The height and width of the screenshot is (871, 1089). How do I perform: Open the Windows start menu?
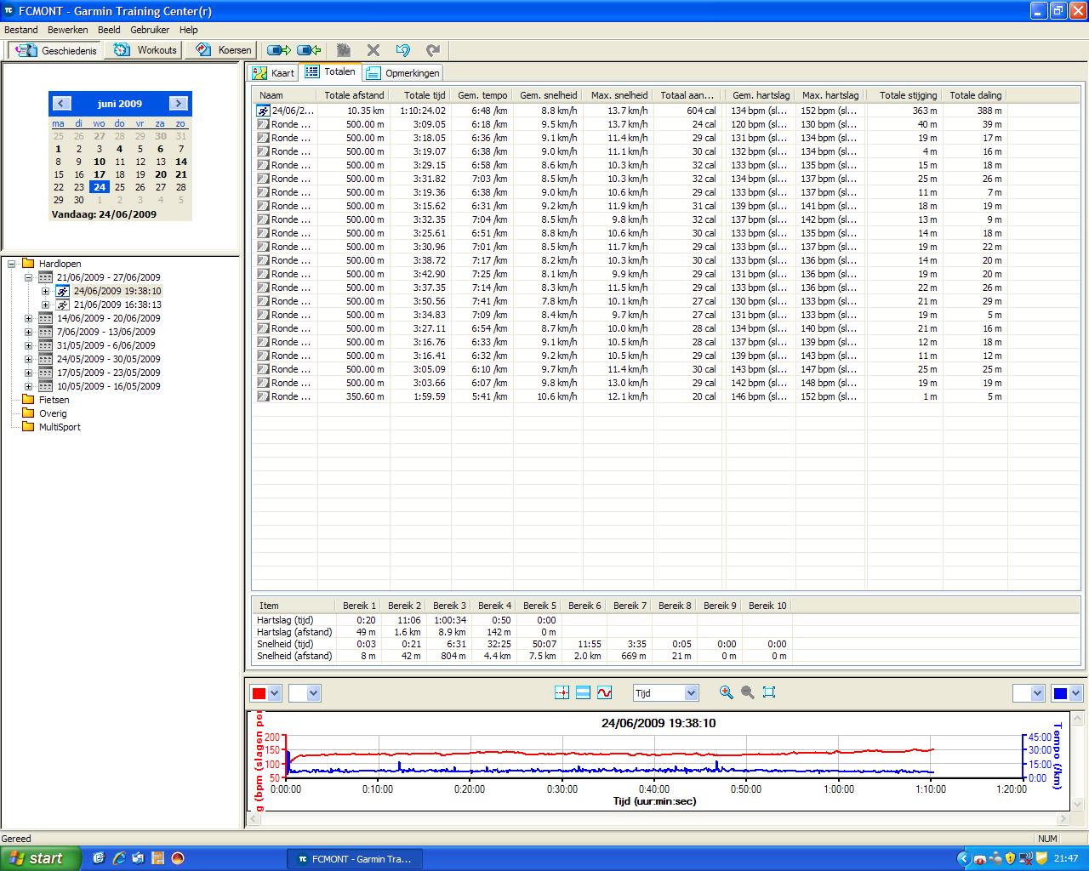[41, 858]
